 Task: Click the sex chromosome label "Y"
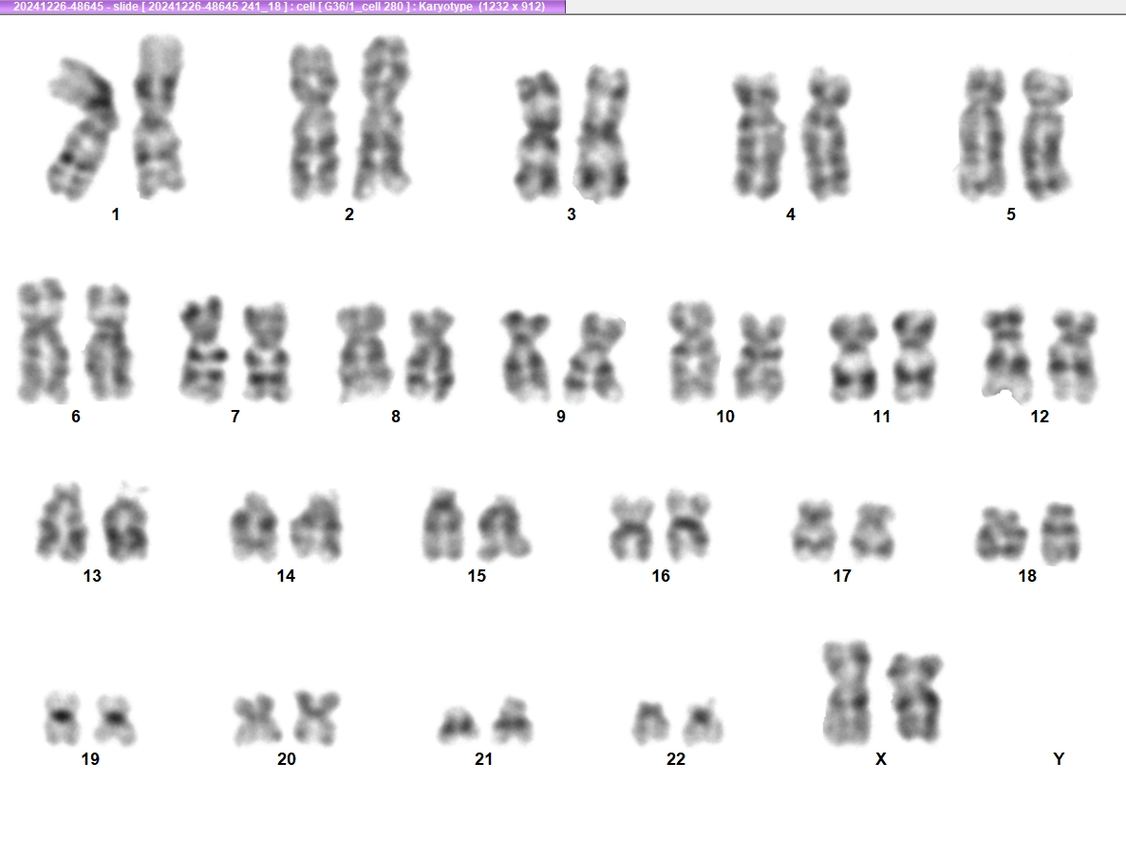point(1059,758)
